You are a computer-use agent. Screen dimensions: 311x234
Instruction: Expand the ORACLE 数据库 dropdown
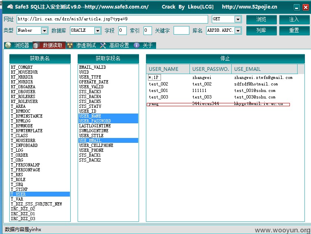click(x=98, y=31)
